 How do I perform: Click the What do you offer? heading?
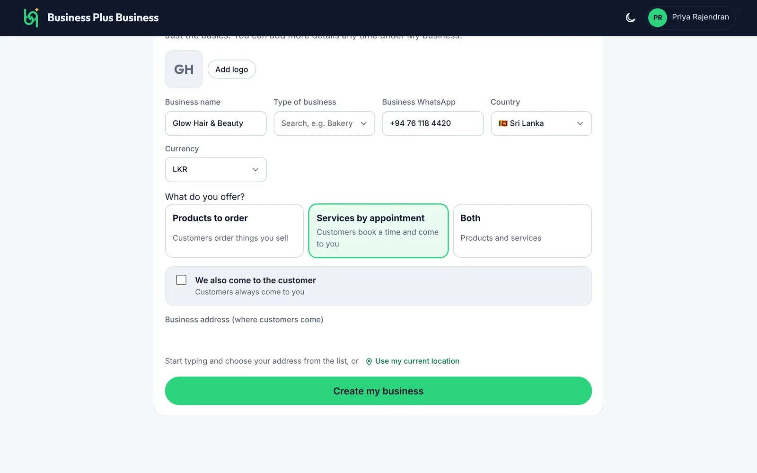pos(205,197)
